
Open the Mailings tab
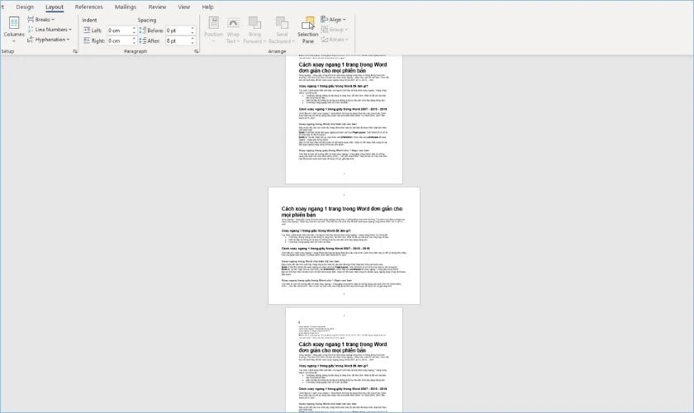(x=126, y=7)
